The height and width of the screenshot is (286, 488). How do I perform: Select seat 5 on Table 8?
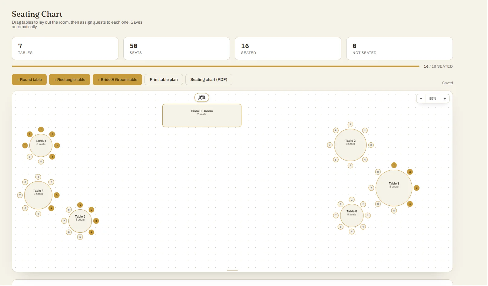pos(352,232)
